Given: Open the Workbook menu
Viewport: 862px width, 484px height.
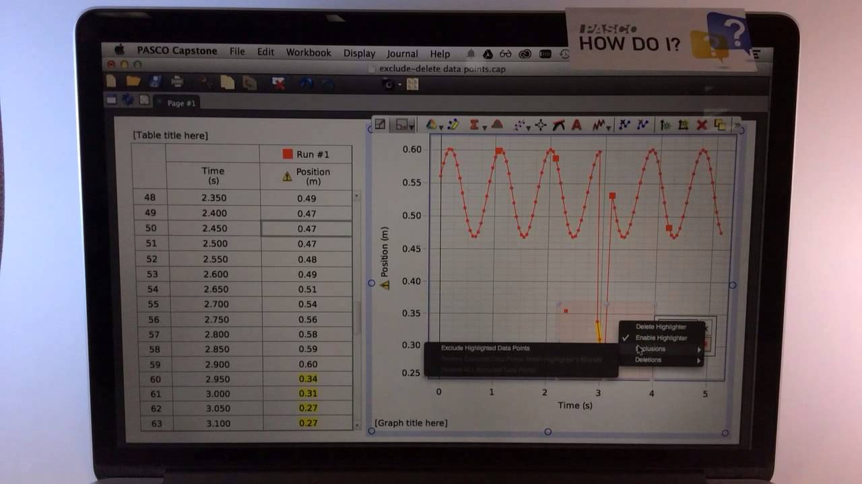Looking at the screenshot, I should click(308, 52).
